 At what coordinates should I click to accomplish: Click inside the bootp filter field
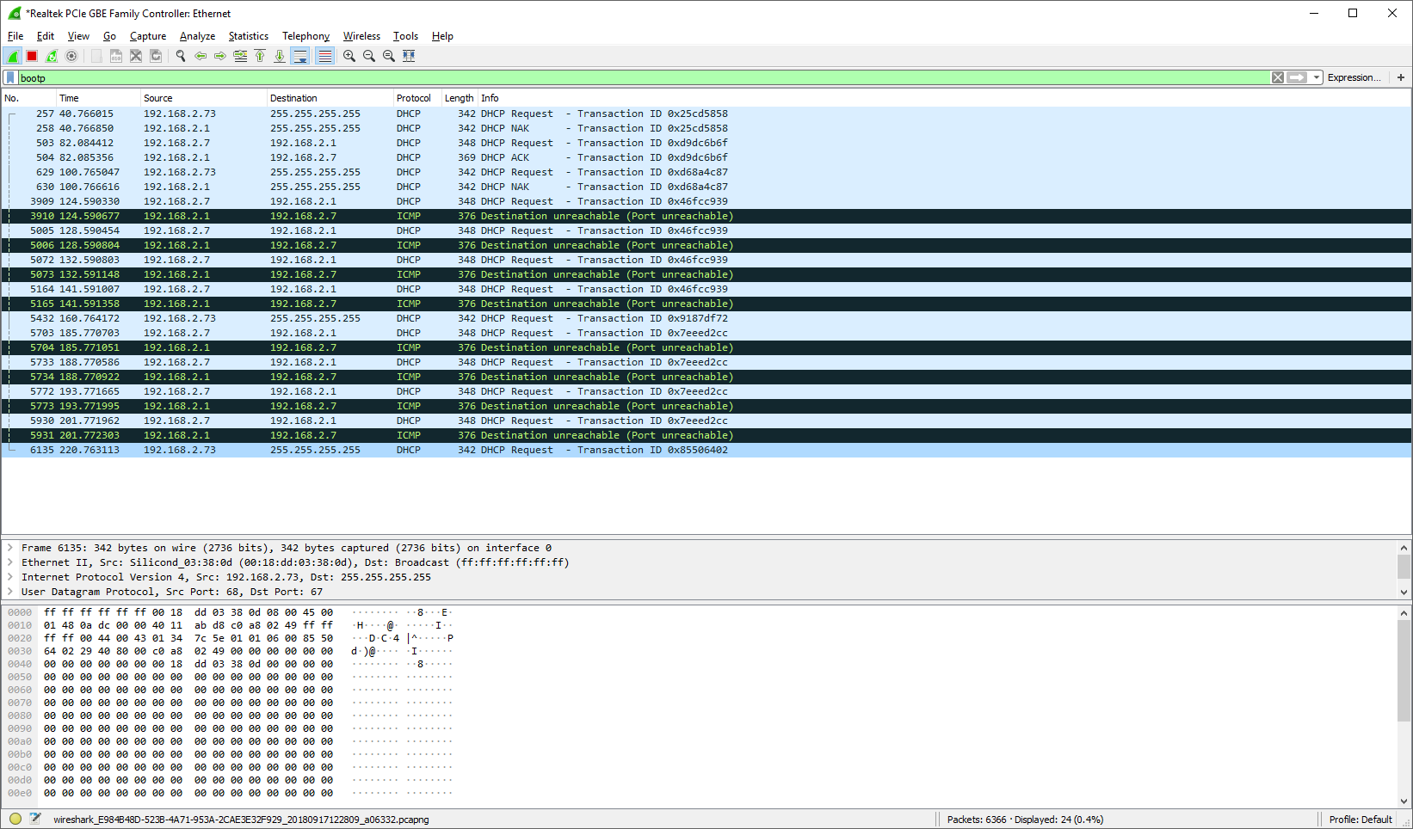(x=644, y=77)
